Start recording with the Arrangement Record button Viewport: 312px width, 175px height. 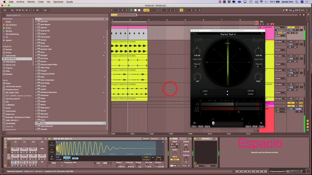(x=139, y=10)
